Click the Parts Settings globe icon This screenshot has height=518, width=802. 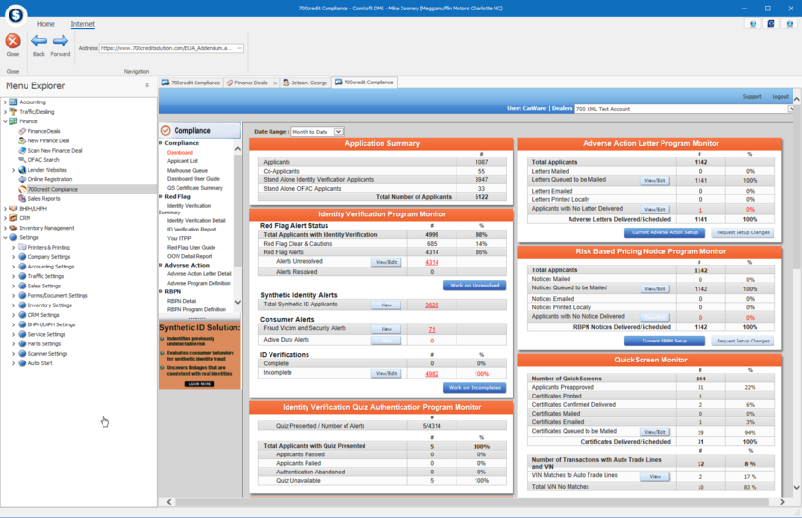pos(22,343)
